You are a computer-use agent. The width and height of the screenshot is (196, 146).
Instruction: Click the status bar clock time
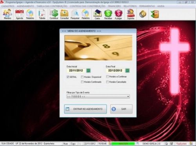[102, 144]
